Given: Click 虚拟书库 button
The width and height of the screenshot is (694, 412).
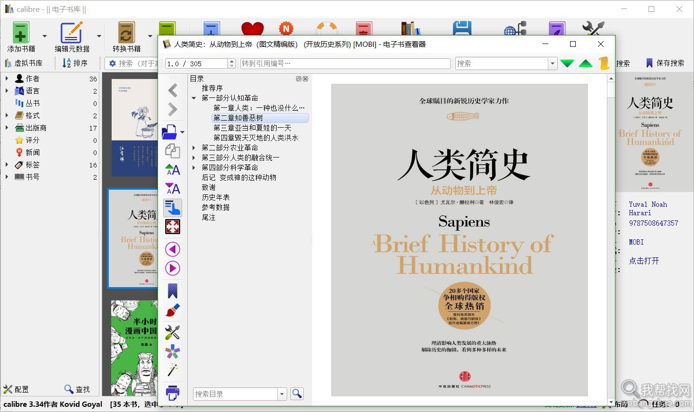Looking at the screenshot, I should click(x=24, y=63).
